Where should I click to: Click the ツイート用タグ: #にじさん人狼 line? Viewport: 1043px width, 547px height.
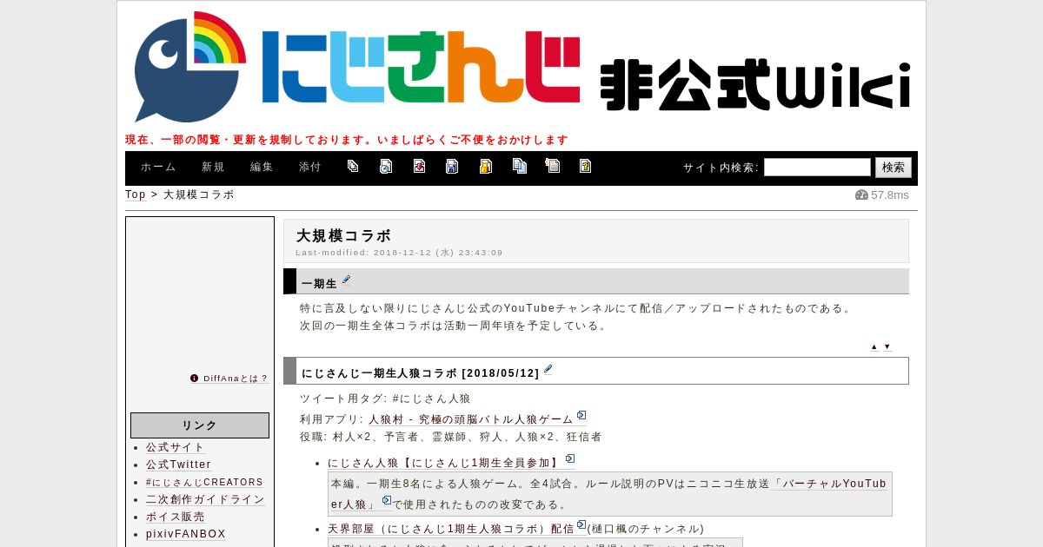click(385, 399)
